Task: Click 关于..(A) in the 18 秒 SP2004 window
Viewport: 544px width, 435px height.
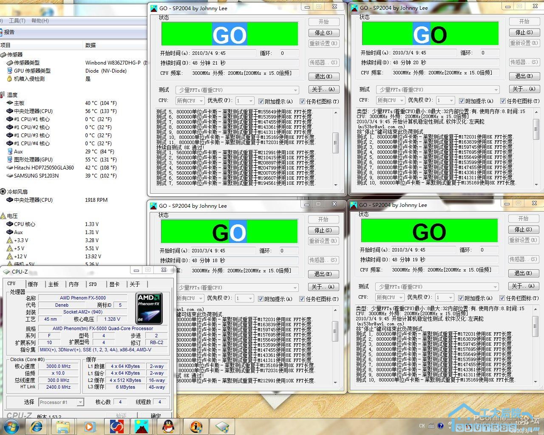Action: pyautogui.click(x=323, y=287)
